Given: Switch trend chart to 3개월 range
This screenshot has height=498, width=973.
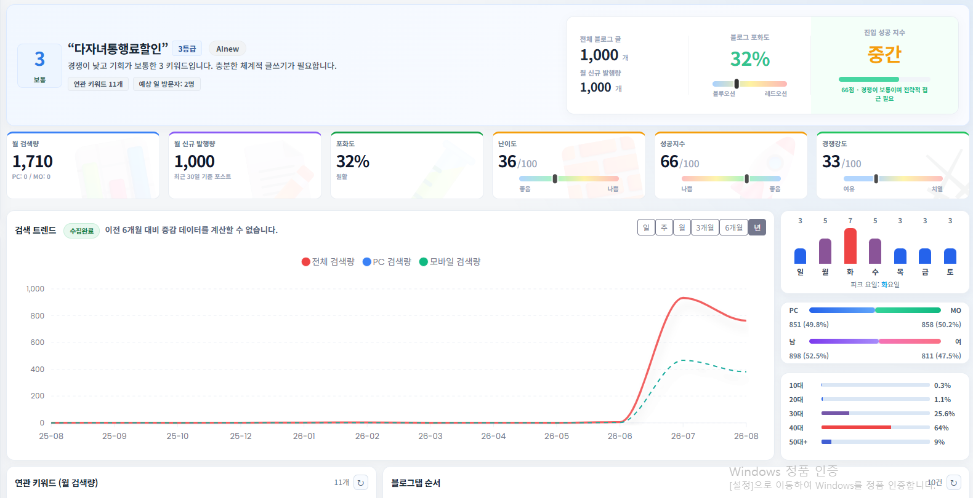Looking at the screenshot, I should click(705, 227).
